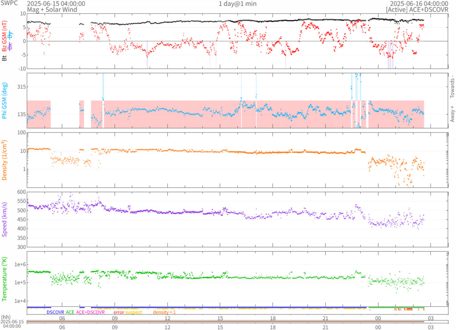
Task: Click the green ACE legend entry
Action: (70, 312)
